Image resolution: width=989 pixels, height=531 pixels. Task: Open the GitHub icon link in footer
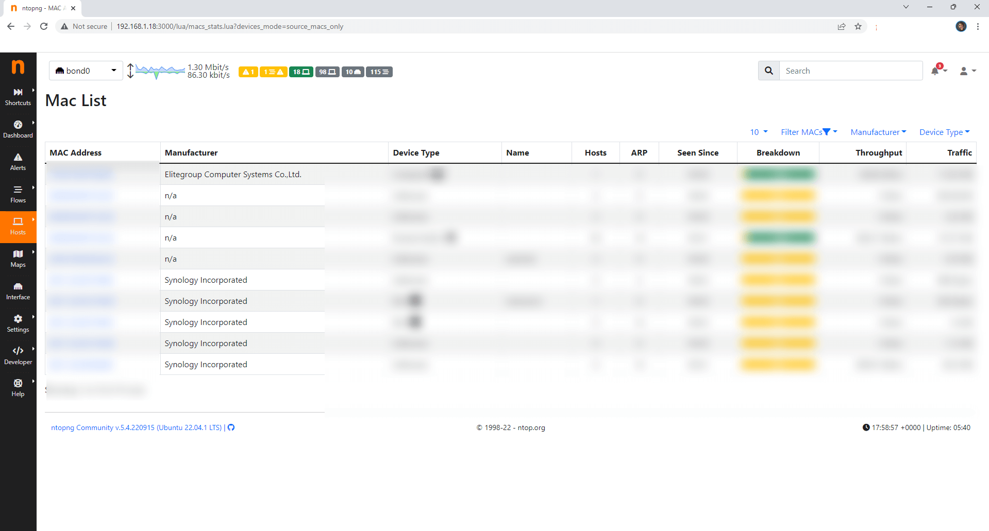tap(231, 427)
